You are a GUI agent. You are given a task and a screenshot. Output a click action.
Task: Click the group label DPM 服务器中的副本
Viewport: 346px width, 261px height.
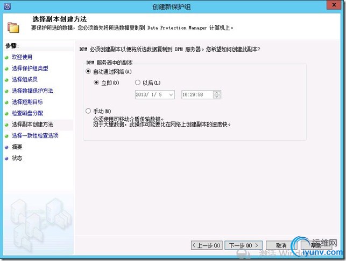[x=109, y=63]
